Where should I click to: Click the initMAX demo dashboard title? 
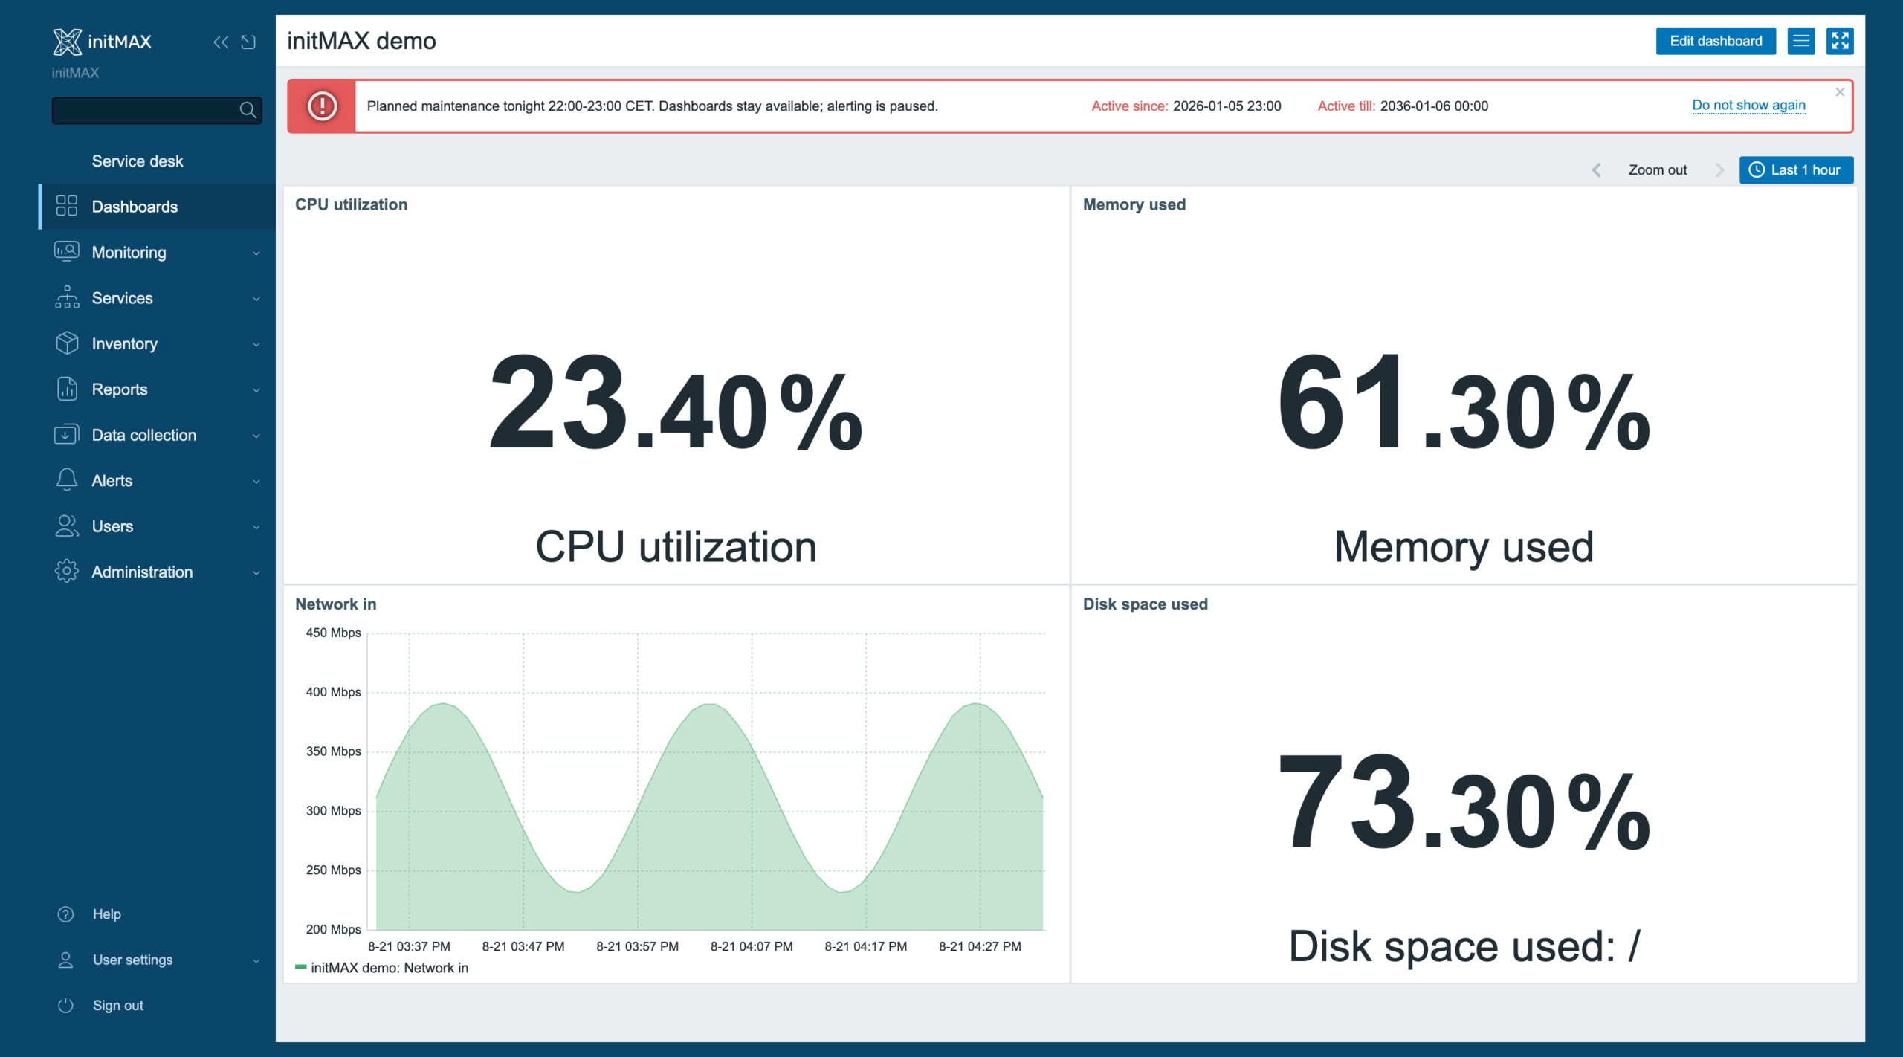pos(361,41)
